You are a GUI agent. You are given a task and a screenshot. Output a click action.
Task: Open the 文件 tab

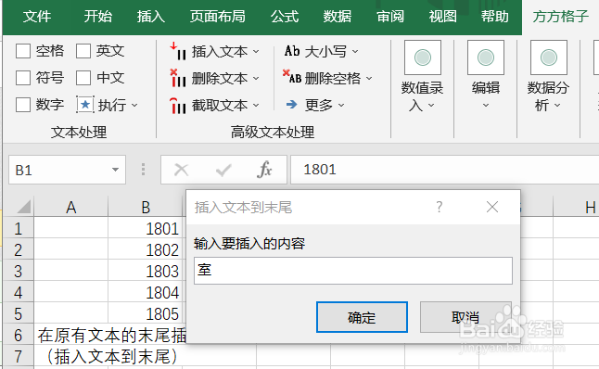[x=37, y=17]
